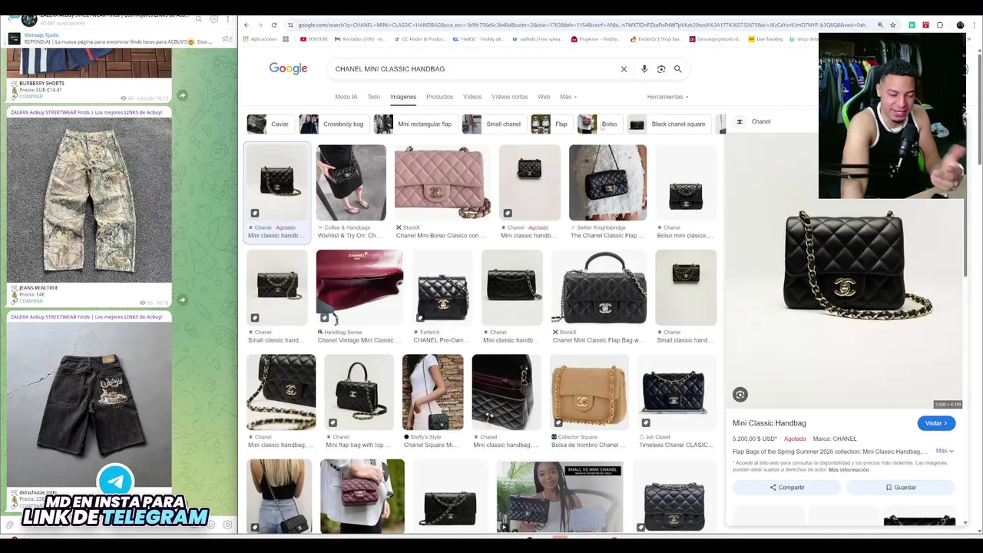
Task: Open the Telegram channel avatar
Action: point(28,18)
